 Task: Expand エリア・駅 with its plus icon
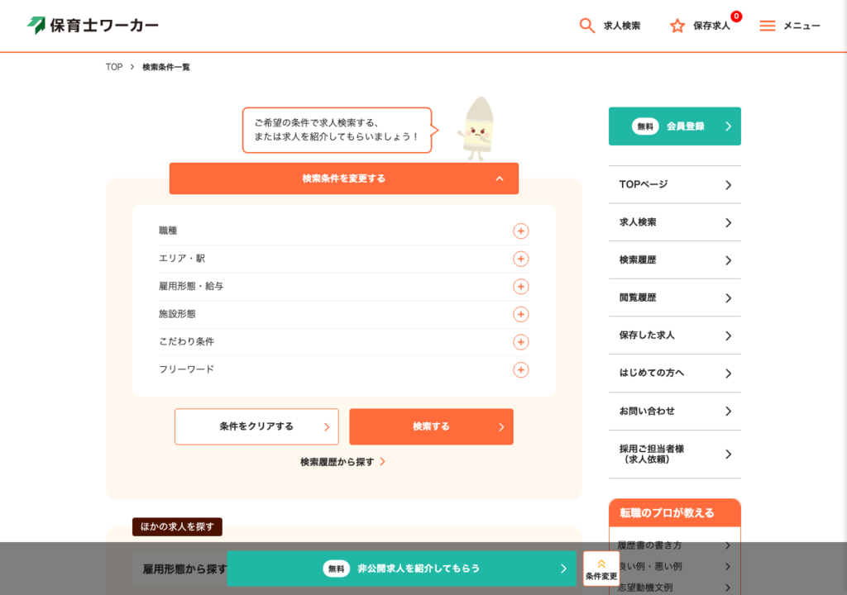pos(521,259)
